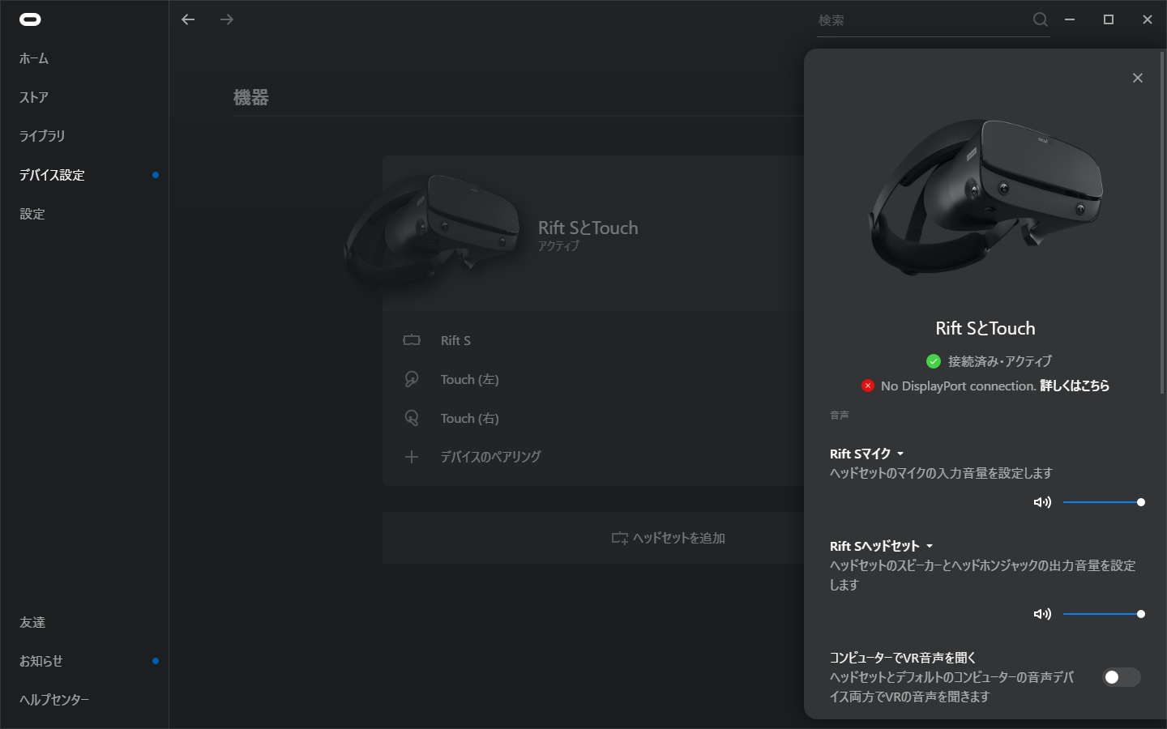1167x729 pixels.
Task: Click the Touch (左) controller icon
Action: coord(412,379)
